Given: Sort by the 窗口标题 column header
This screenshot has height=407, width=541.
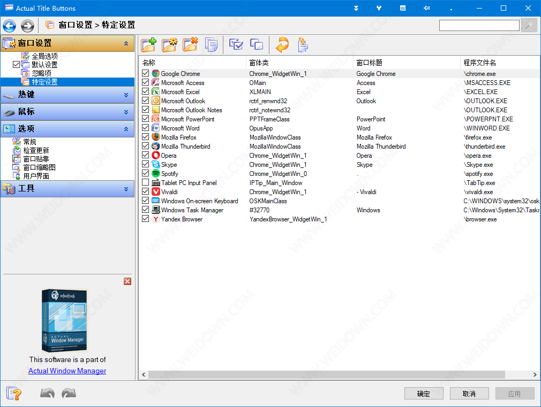Looking at the screenshot, I should tap(407, 63).
